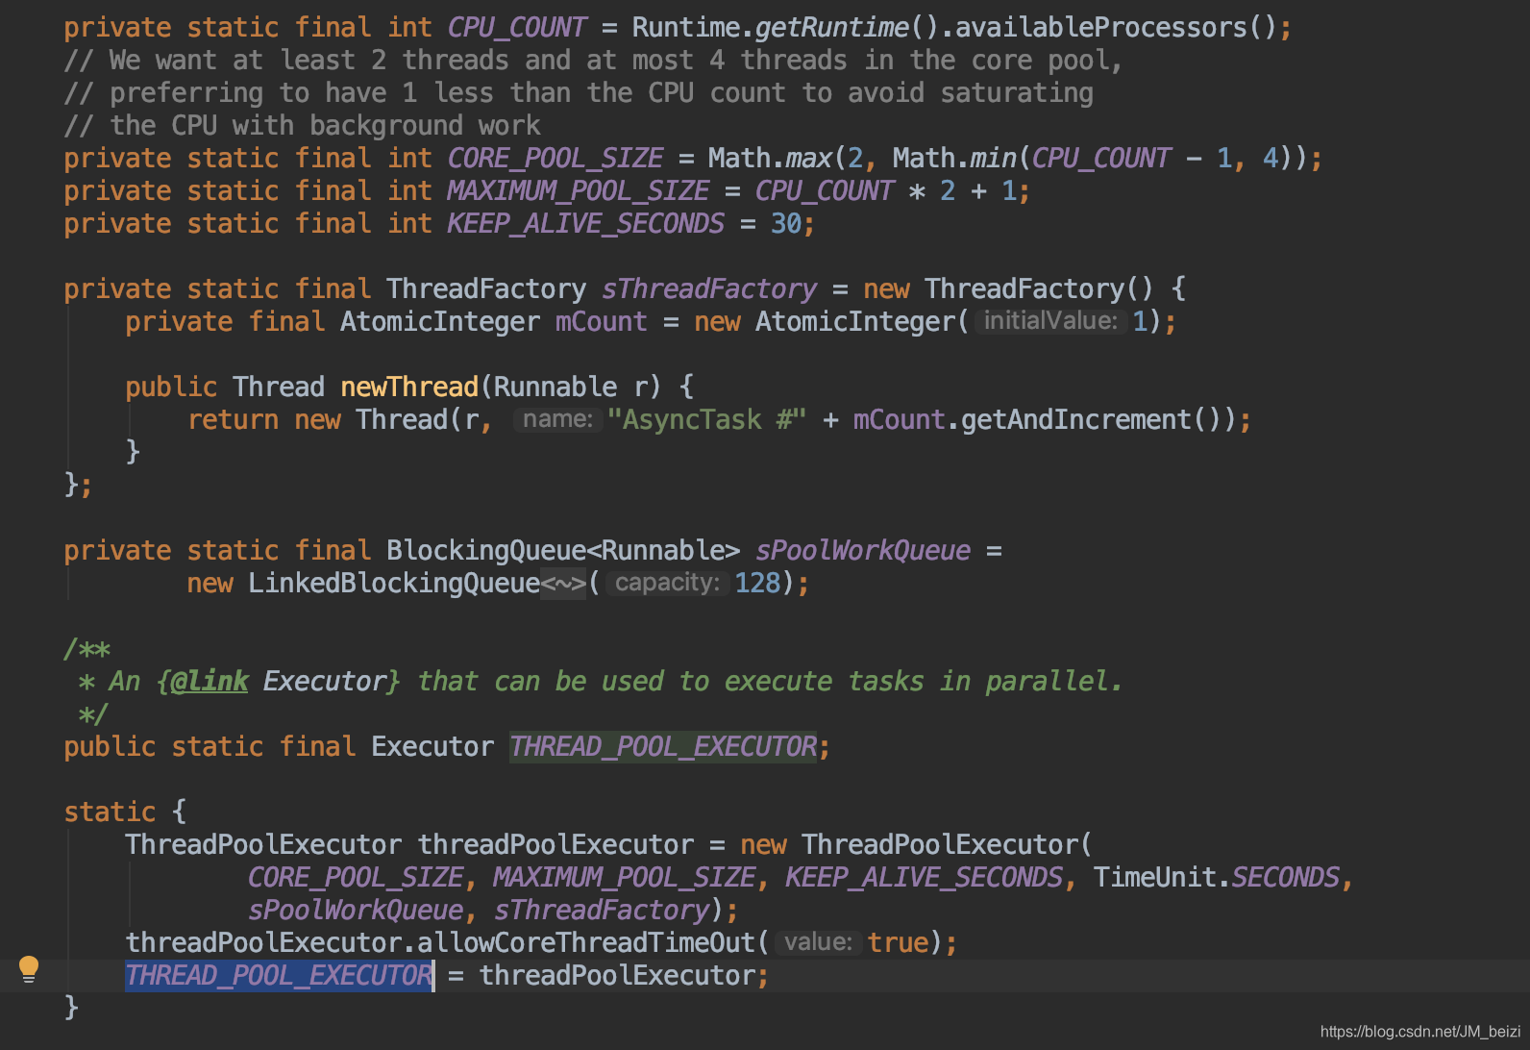Click the getAndIncrement() method call

1092,420
